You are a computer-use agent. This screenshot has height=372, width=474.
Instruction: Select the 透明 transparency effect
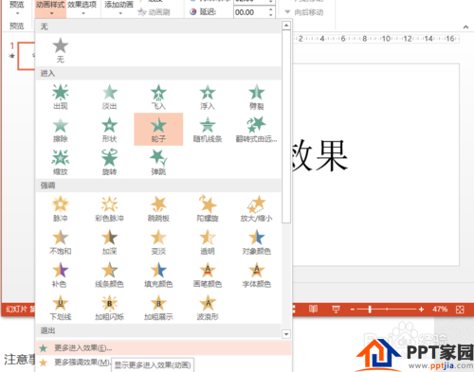coord(208,241)
